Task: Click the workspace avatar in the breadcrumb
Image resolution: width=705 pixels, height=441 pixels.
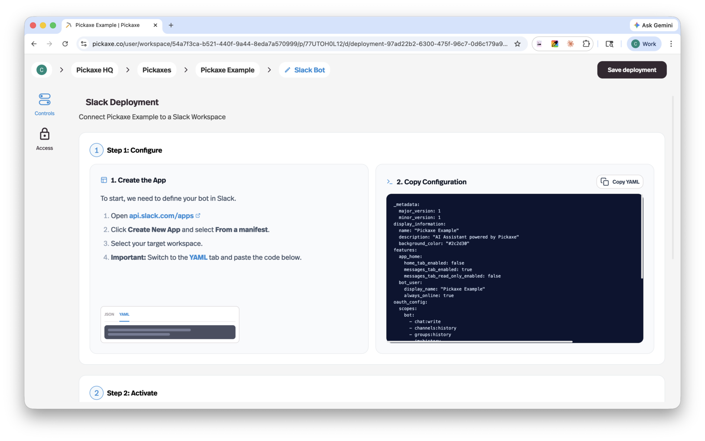Action: [41, 69]
